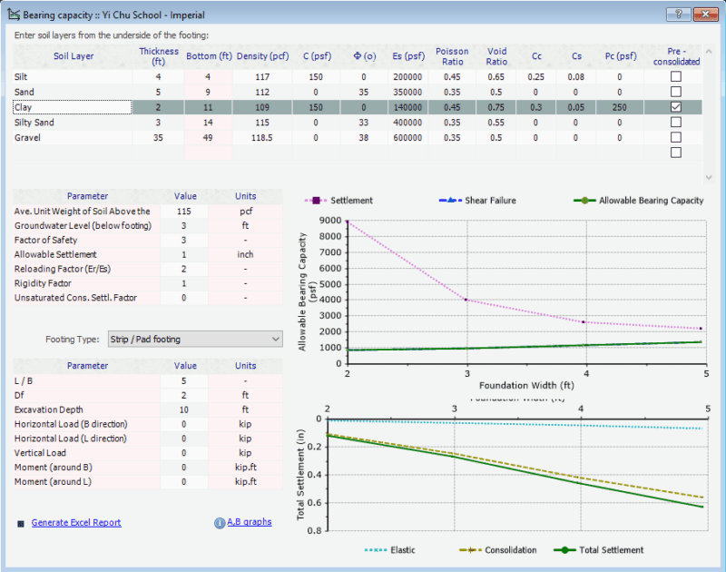Image resolution: width=726 pixels, height=572 pixels.
Task: Enable Pre-consolidated for the Sand layer
Action: coord(676,92)
